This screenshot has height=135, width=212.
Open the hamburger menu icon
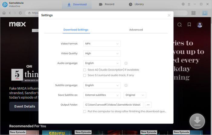tap(189, 4)
